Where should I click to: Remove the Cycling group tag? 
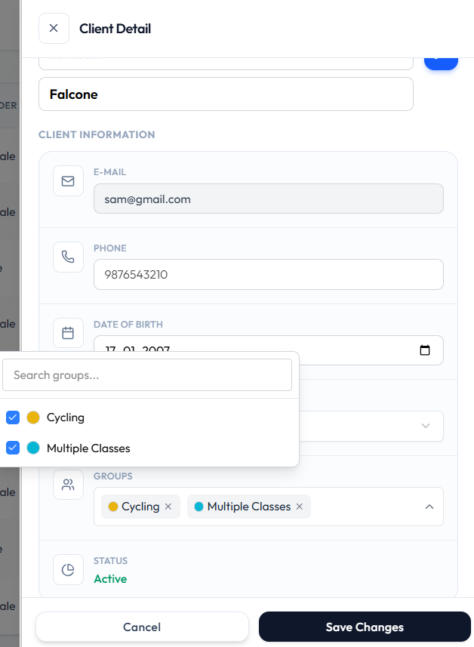[168, 507]
